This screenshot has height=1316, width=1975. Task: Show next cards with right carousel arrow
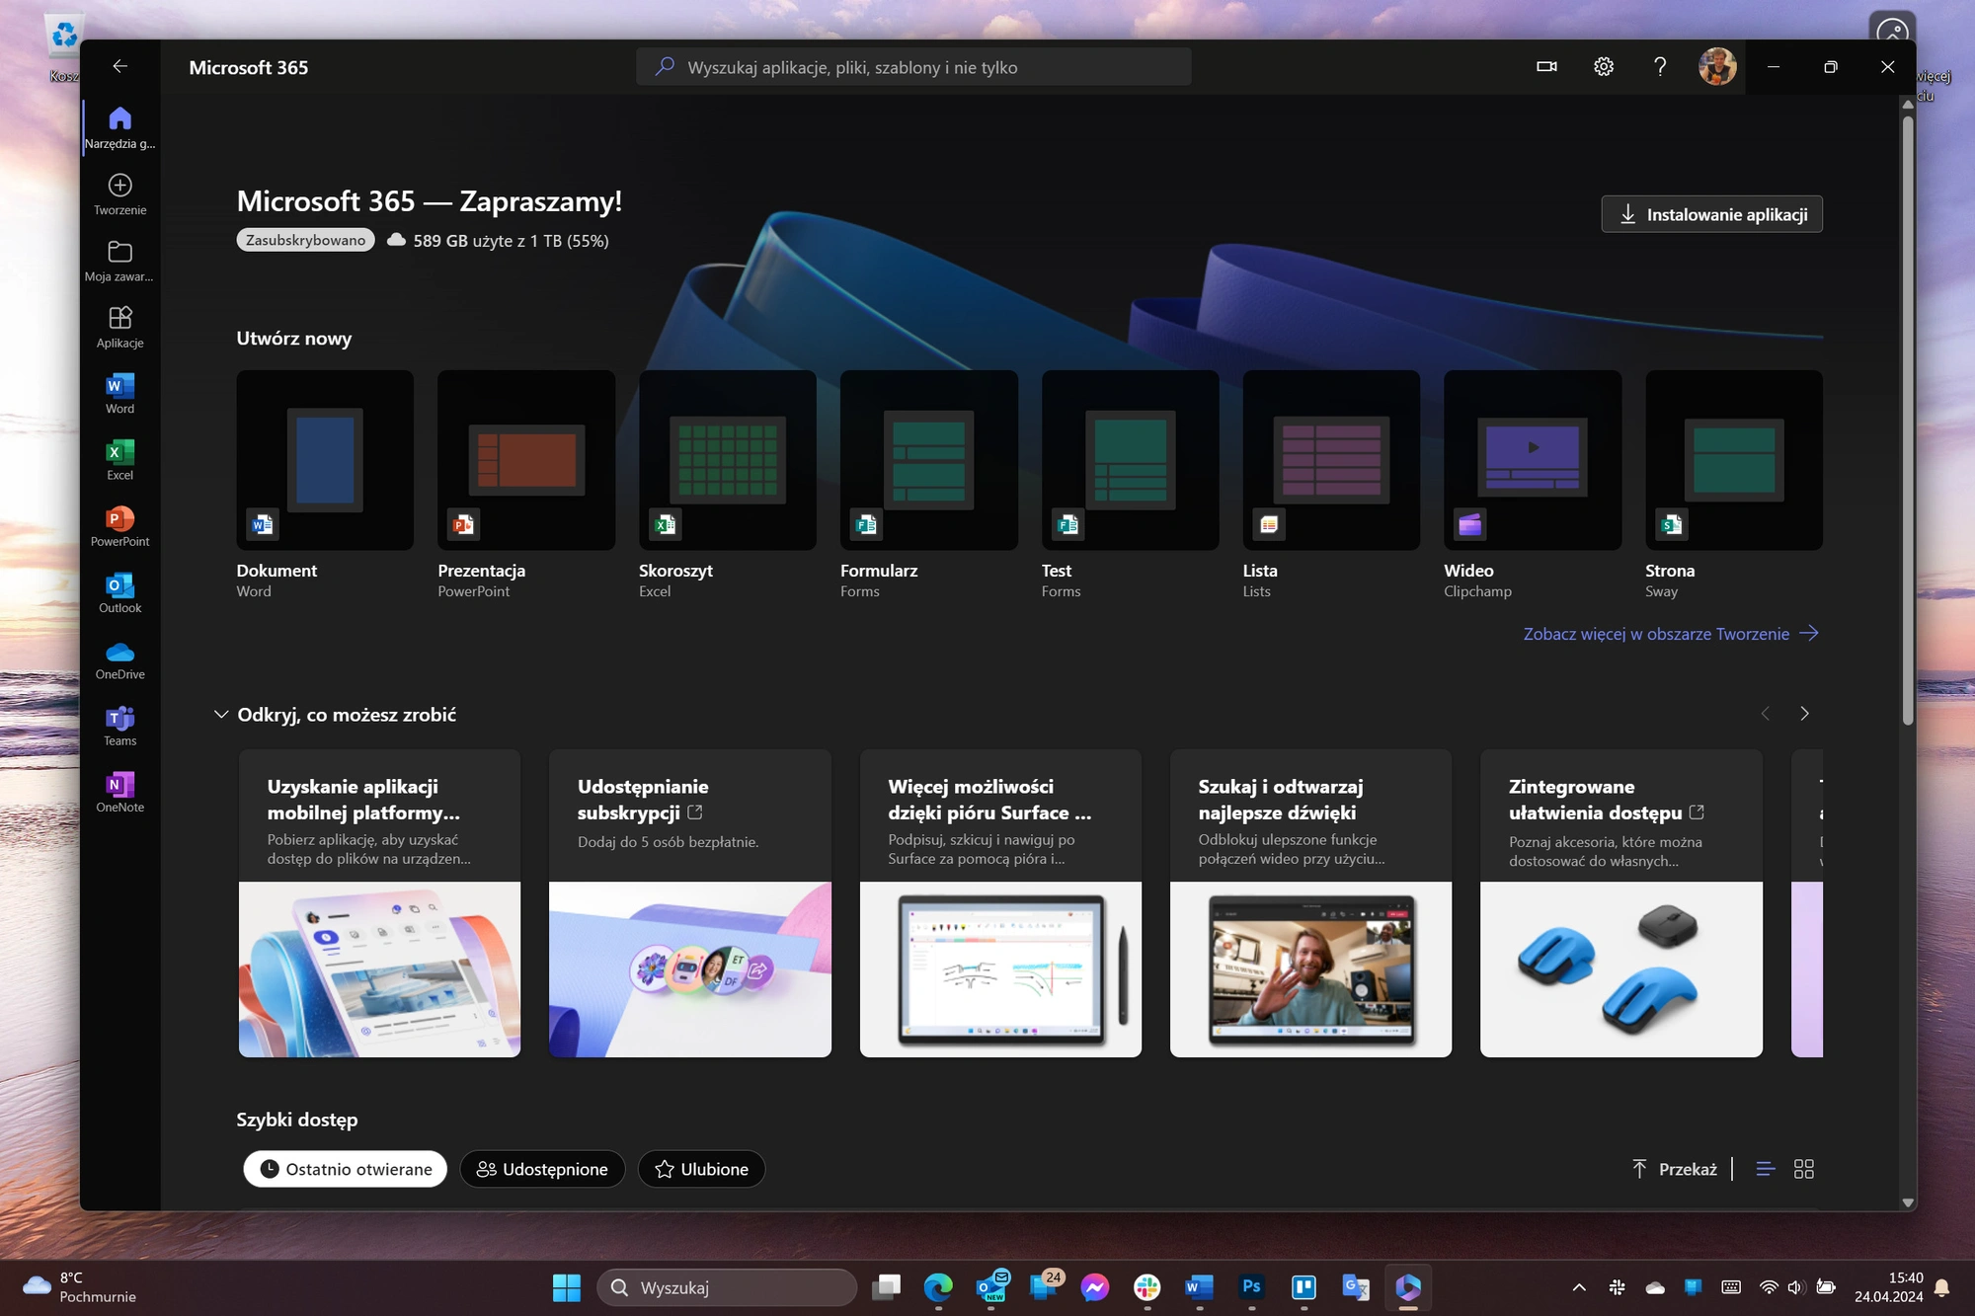1804,714
